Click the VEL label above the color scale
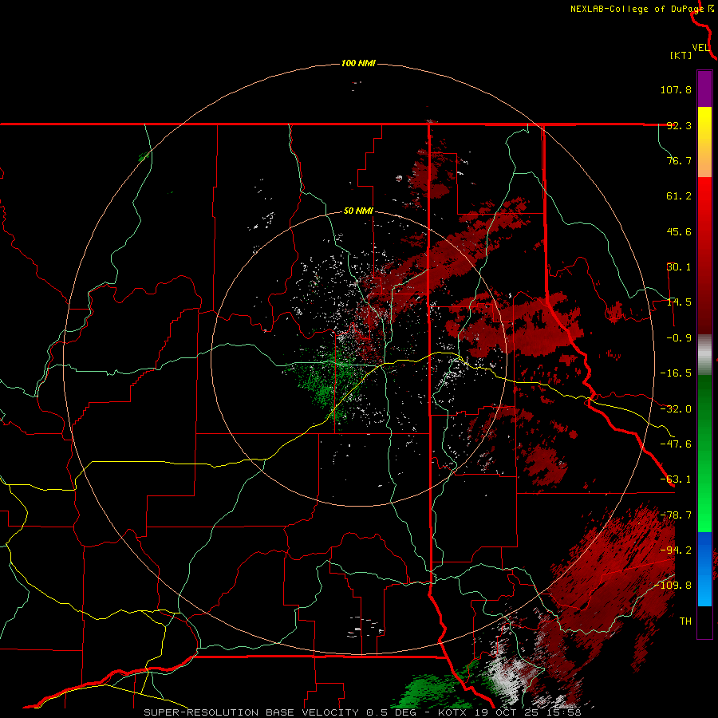 [700, 47]
